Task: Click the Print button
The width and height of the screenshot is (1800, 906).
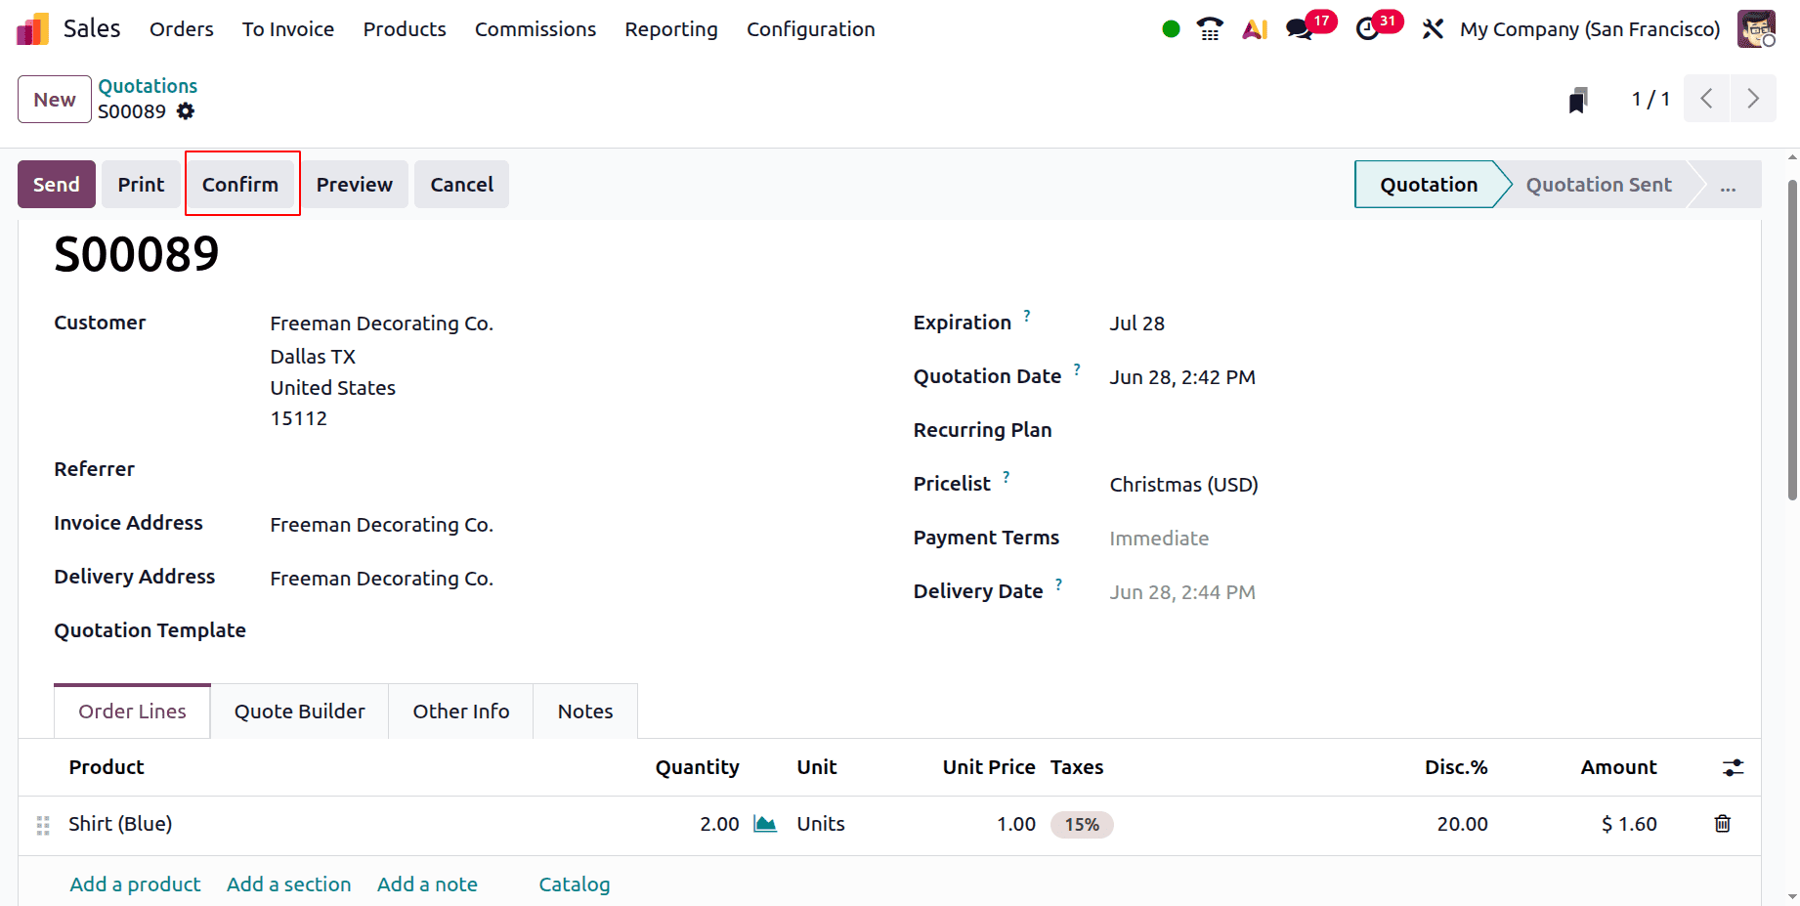Action: tap(142, 185)
